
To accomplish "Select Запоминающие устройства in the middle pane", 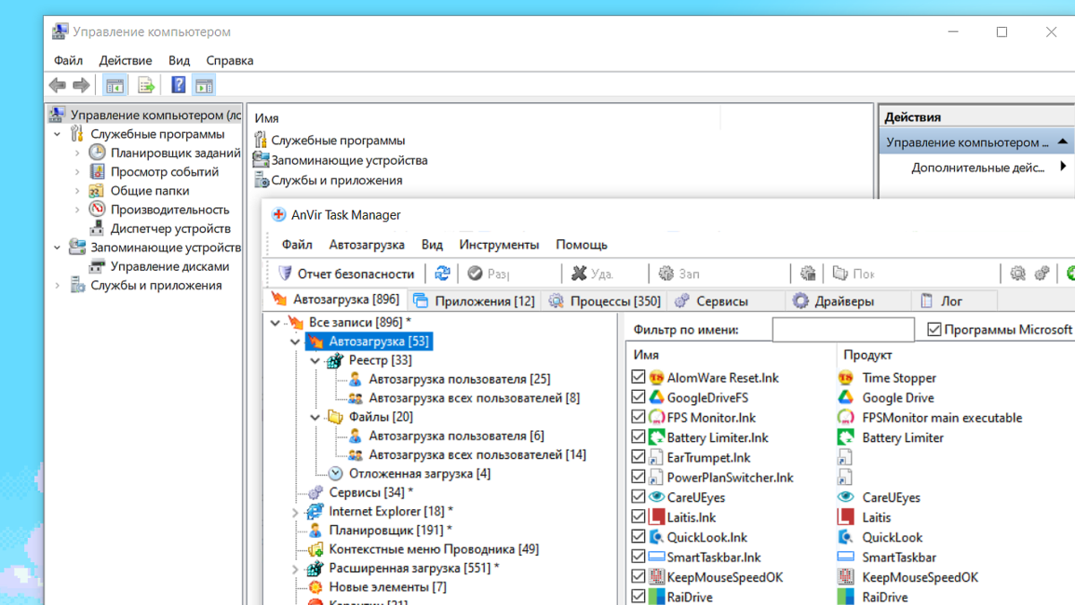I will (x=349, y=160).
